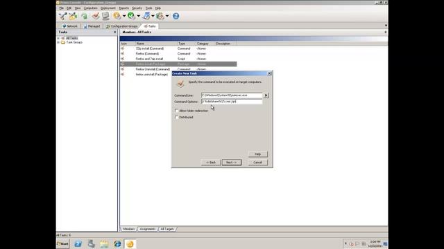Expand the Task Groups tree node
Image resolution: width=444 pixels, height=249 pixels.
(x=58, y=42)
